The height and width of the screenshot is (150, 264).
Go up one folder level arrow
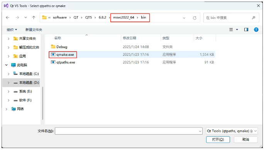point(34,17)
